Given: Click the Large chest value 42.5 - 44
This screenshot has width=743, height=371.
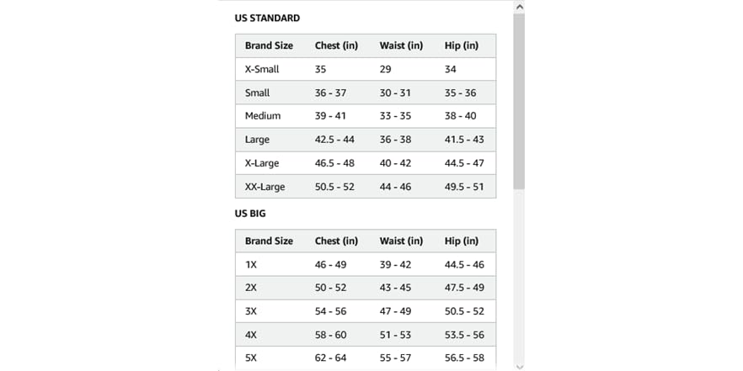Looking at the screenshot, I should (x=334, y=140).
